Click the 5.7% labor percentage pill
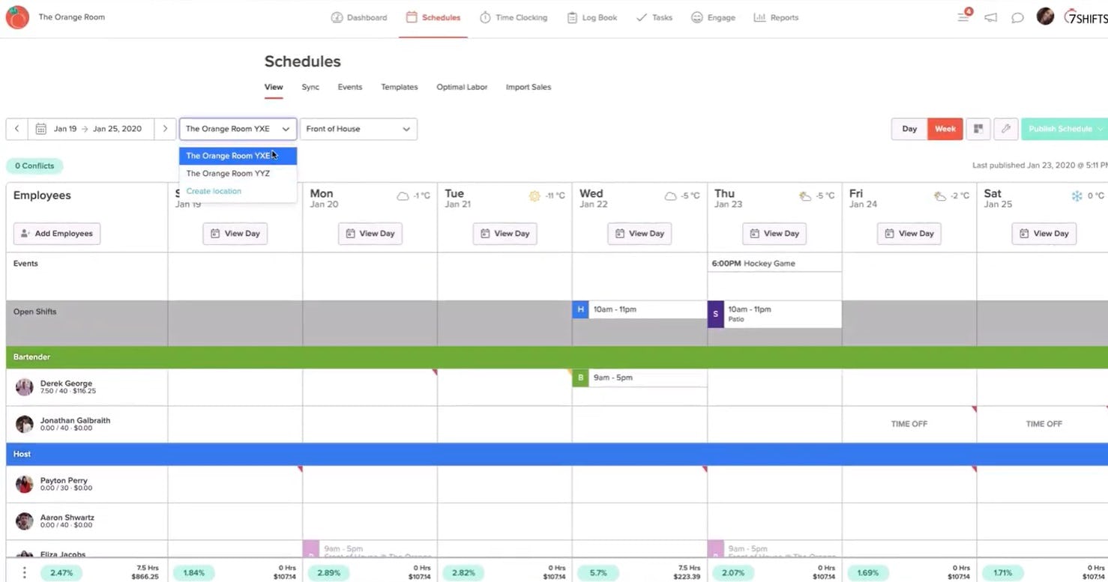The height and width of the screenshot is (582, 1108). coord(598,572)
